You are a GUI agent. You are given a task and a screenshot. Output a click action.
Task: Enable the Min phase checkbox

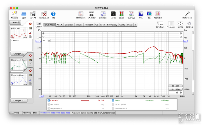pyautogui.click(x=49, y=105)
